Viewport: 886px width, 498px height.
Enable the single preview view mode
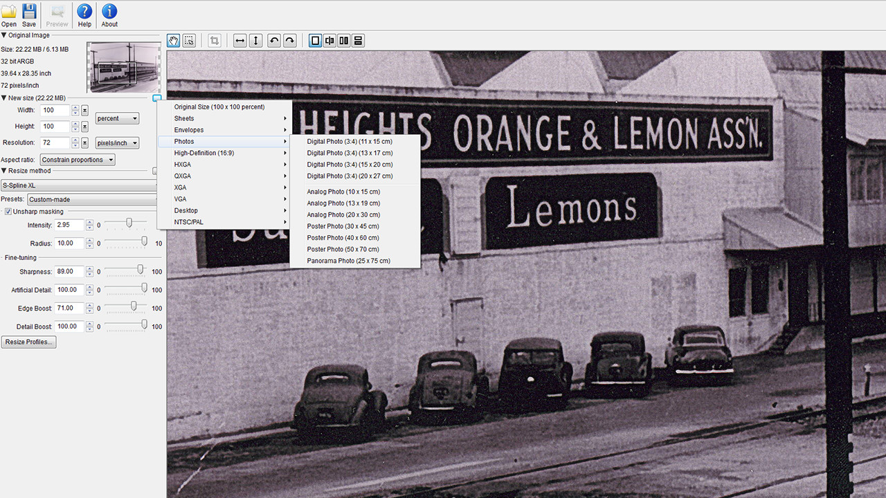tap(316, 41)
